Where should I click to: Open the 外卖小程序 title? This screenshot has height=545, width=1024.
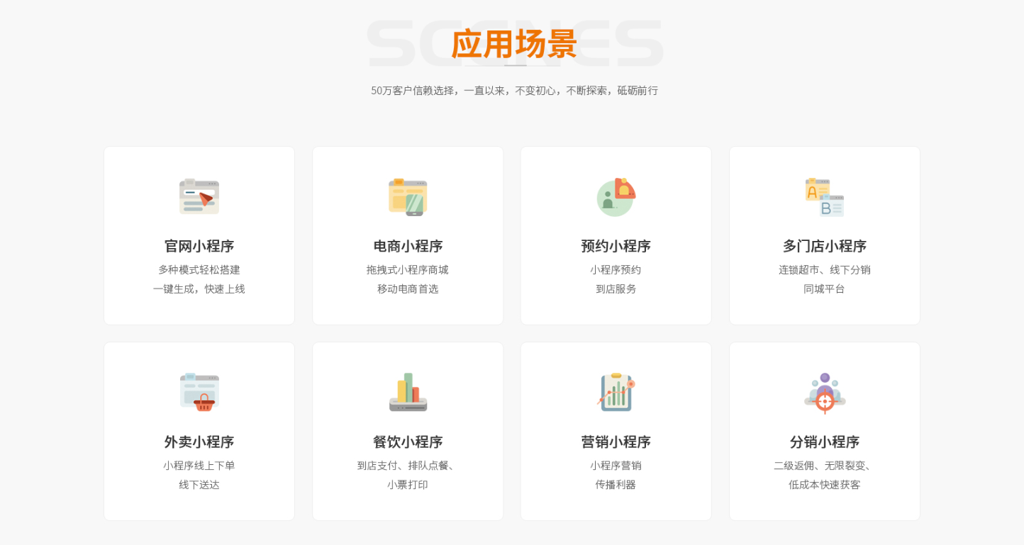(x=199, y=442)
